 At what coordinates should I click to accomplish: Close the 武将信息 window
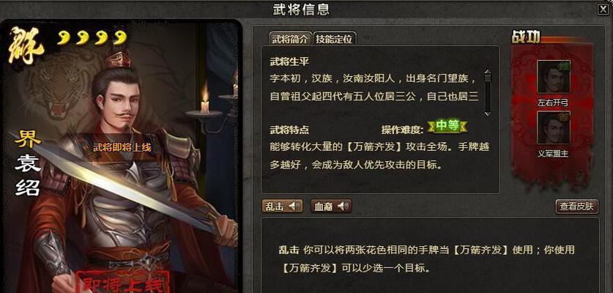tap(603, 10)
